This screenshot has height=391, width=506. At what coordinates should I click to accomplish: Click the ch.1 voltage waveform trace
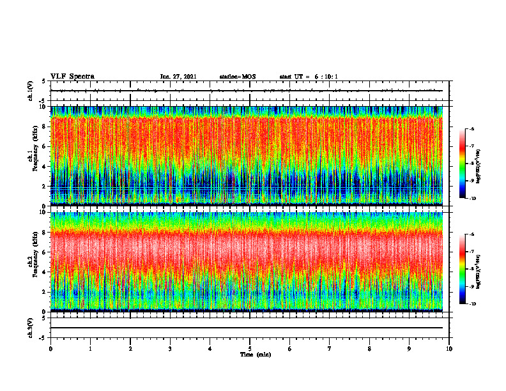tap(247, 91)
